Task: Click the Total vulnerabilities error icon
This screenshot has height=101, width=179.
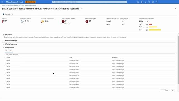Action: point(87,21)
